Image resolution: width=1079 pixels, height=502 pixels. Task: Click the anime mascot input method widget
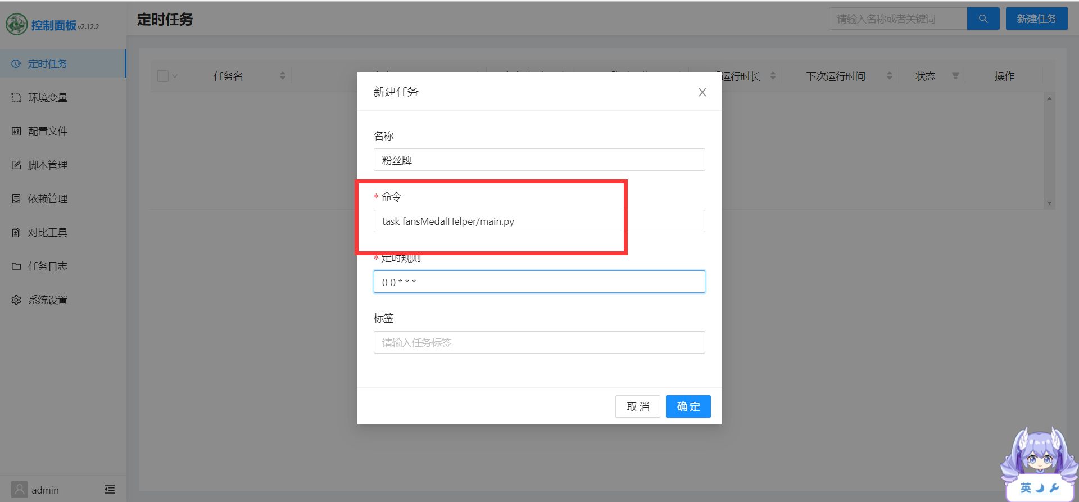[x=1039, y=465]
